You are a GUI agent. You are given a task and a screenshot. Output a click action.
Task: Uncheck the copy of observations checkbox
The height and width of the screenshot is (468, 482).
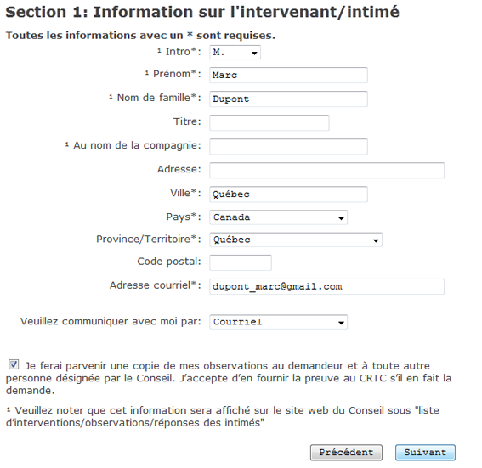[x=14, y=364]
